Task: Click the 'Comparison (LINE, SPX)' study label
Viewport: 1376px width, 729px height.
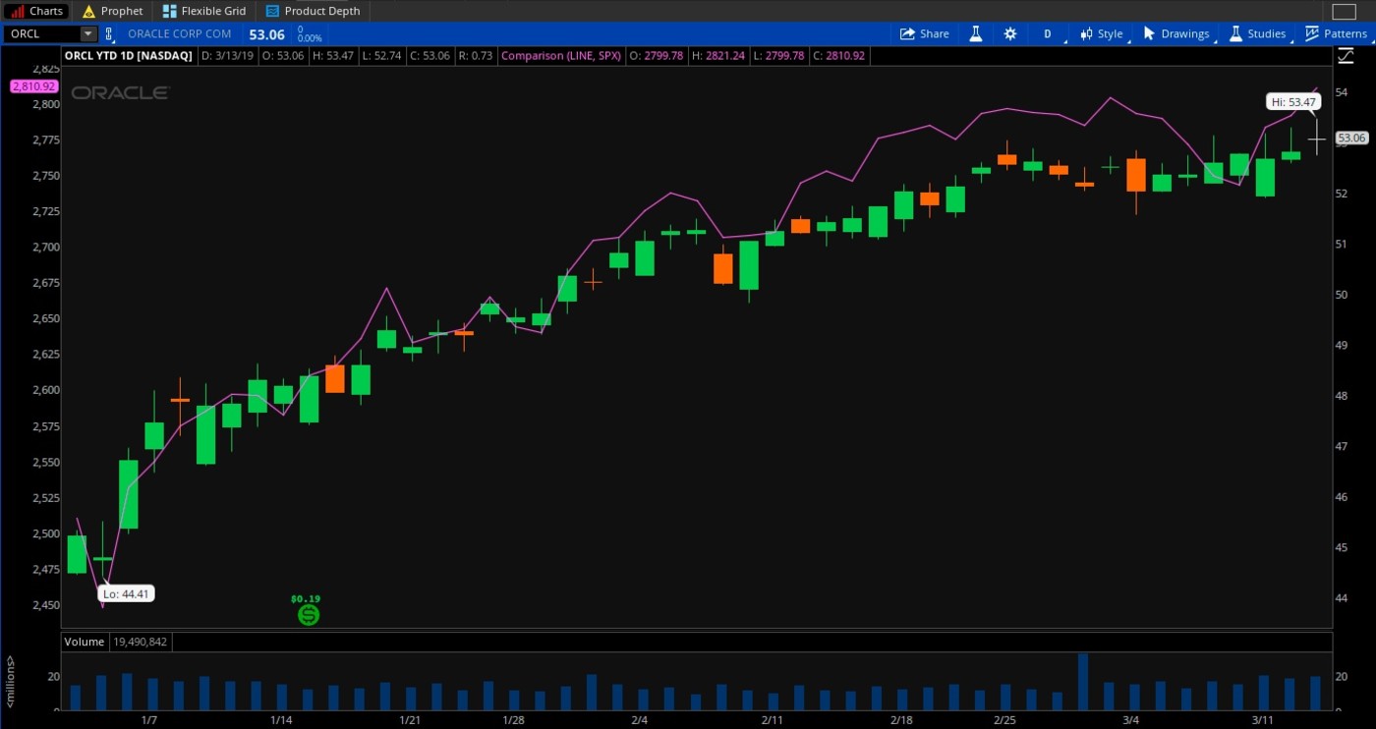Action: (x=560, y=56)
